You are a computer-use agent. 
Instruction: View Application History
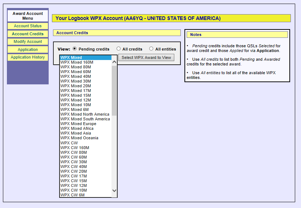(x=28, y=57)
